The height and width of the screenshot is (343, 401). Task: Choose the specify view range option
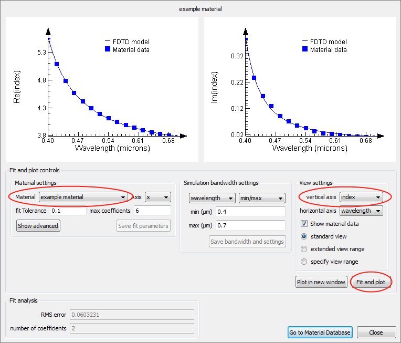coord(304,262)
